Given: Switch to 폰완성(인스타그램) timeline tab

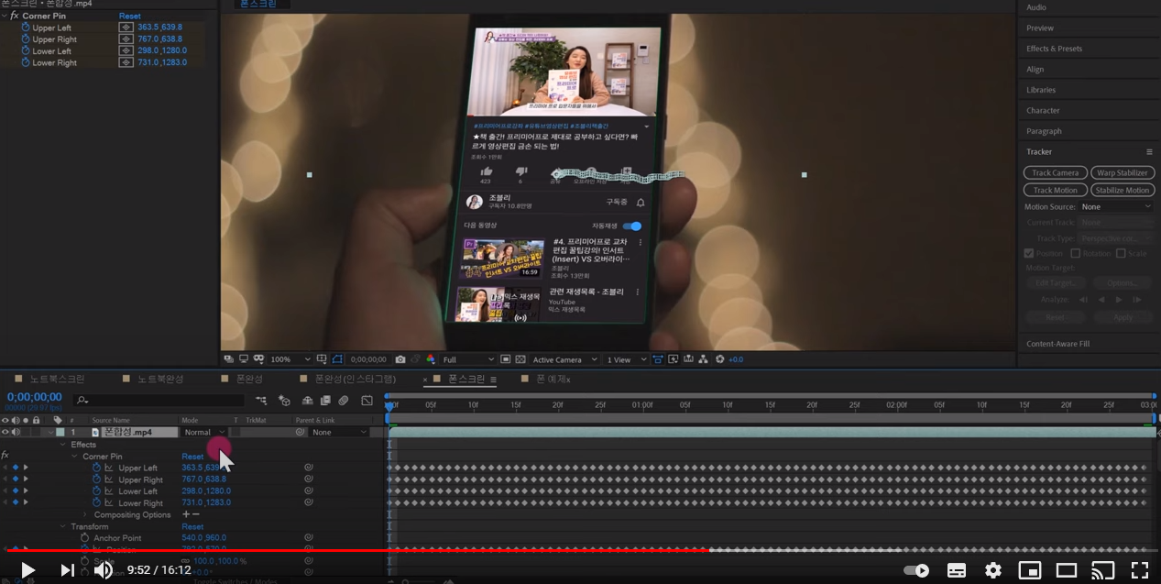Looking at the screenshot, I should coord(356,379).
